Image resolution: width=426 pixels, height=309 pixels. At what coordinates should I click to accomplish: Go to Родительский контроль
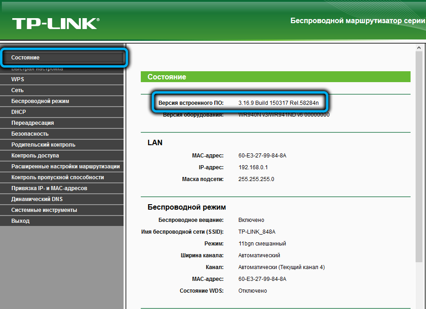(43, 145)
